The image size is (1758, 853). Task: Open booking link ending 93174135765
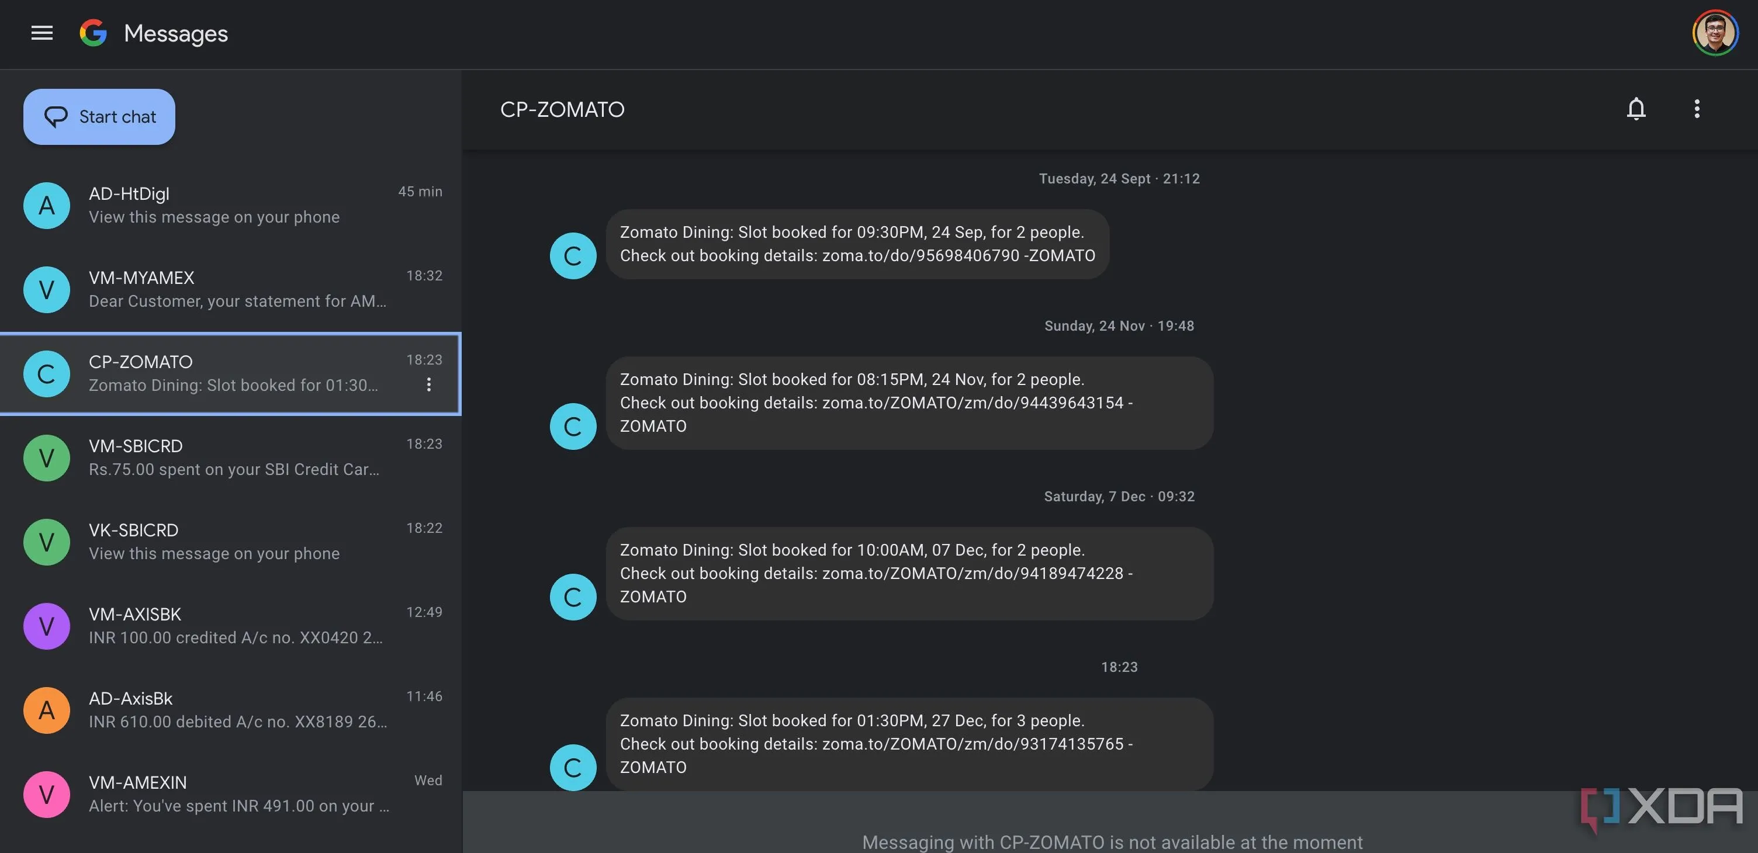point(973,744)
